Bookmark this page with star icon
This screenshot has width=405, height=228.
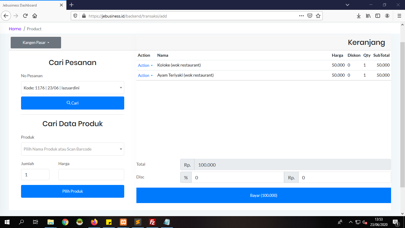(318, 16)
